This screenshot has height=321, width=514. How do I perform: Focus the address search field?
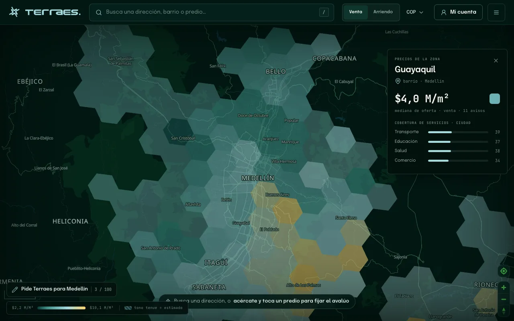coord(211,12)
